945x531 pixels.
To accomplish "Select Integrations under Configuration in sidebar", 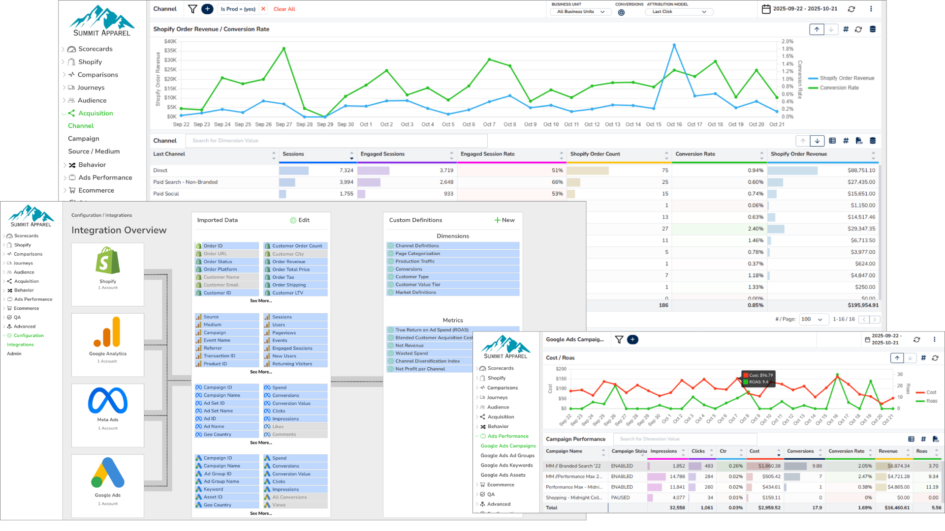I will pyautogui.click(x=20, y=344).
